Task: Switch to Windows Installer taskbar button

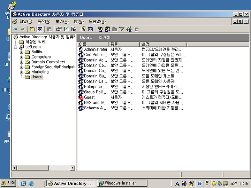Action: pos(122,183)
